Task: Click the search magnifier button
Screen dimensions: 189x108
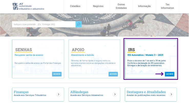Action: (78, 24)
